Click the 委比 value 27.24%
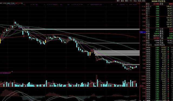The width and height of the screenshot is (173, 101). 156,4
